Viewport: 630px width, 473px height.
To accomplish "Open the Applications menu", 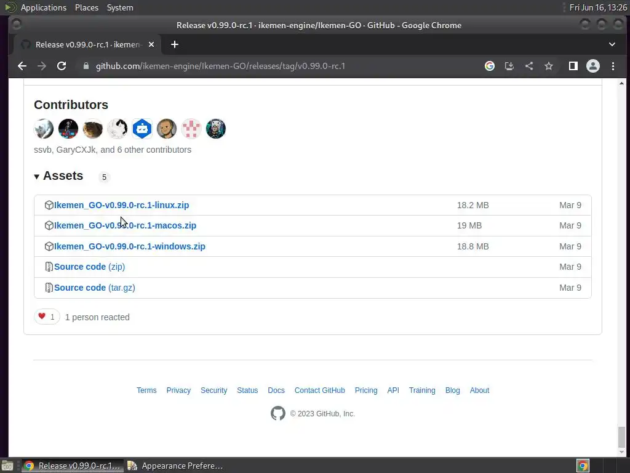I will [44, 7].
